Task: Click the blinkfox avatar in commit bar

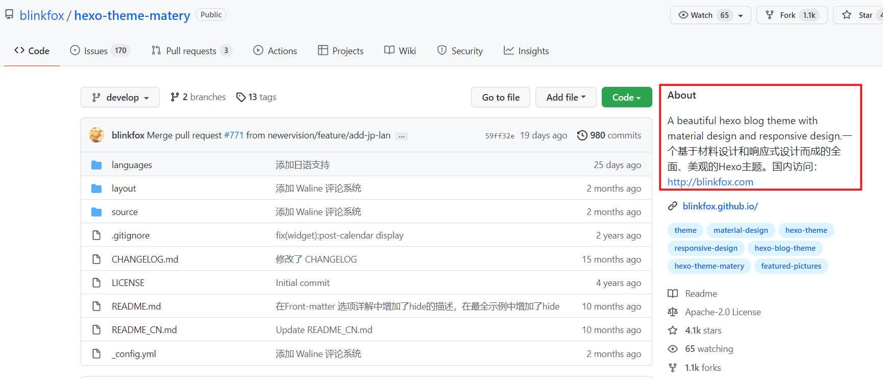Action: point(96,135)
